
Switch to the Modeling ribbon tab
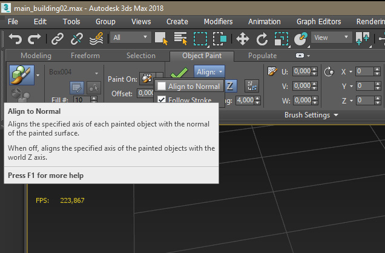(36, 56)
